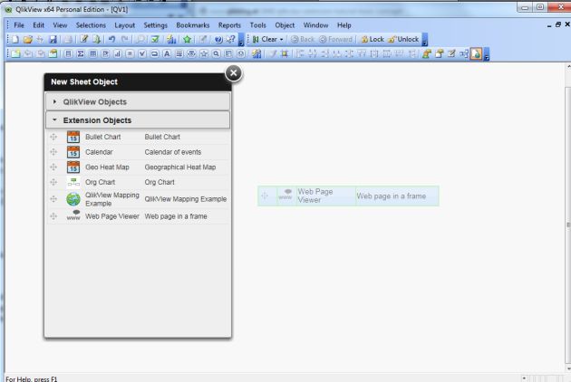Screen dimensions: 571x382
Task: Click the globe icon for Mapping Example
Action: pos(73,199)
